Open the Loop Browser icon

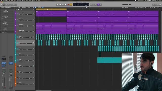[x=158, y=5]
